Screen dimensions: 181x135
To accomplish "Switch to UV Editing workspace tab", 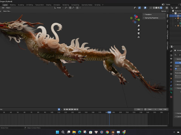I will tap(29, 5).
